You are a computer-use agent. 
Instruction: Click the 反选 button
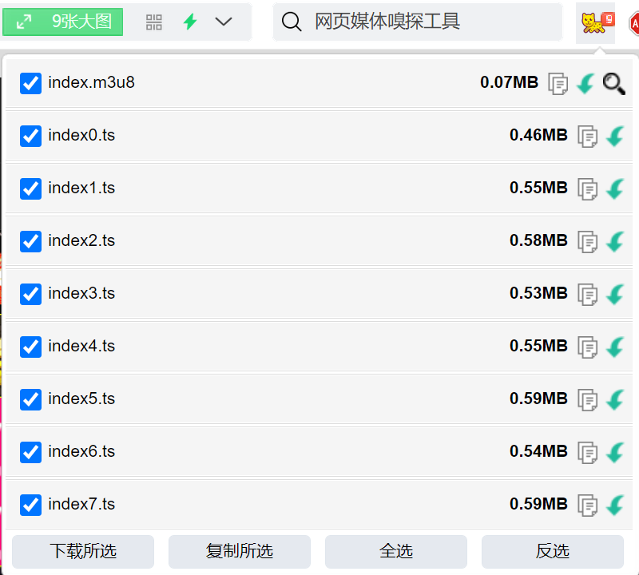click(x=553, y=551)
